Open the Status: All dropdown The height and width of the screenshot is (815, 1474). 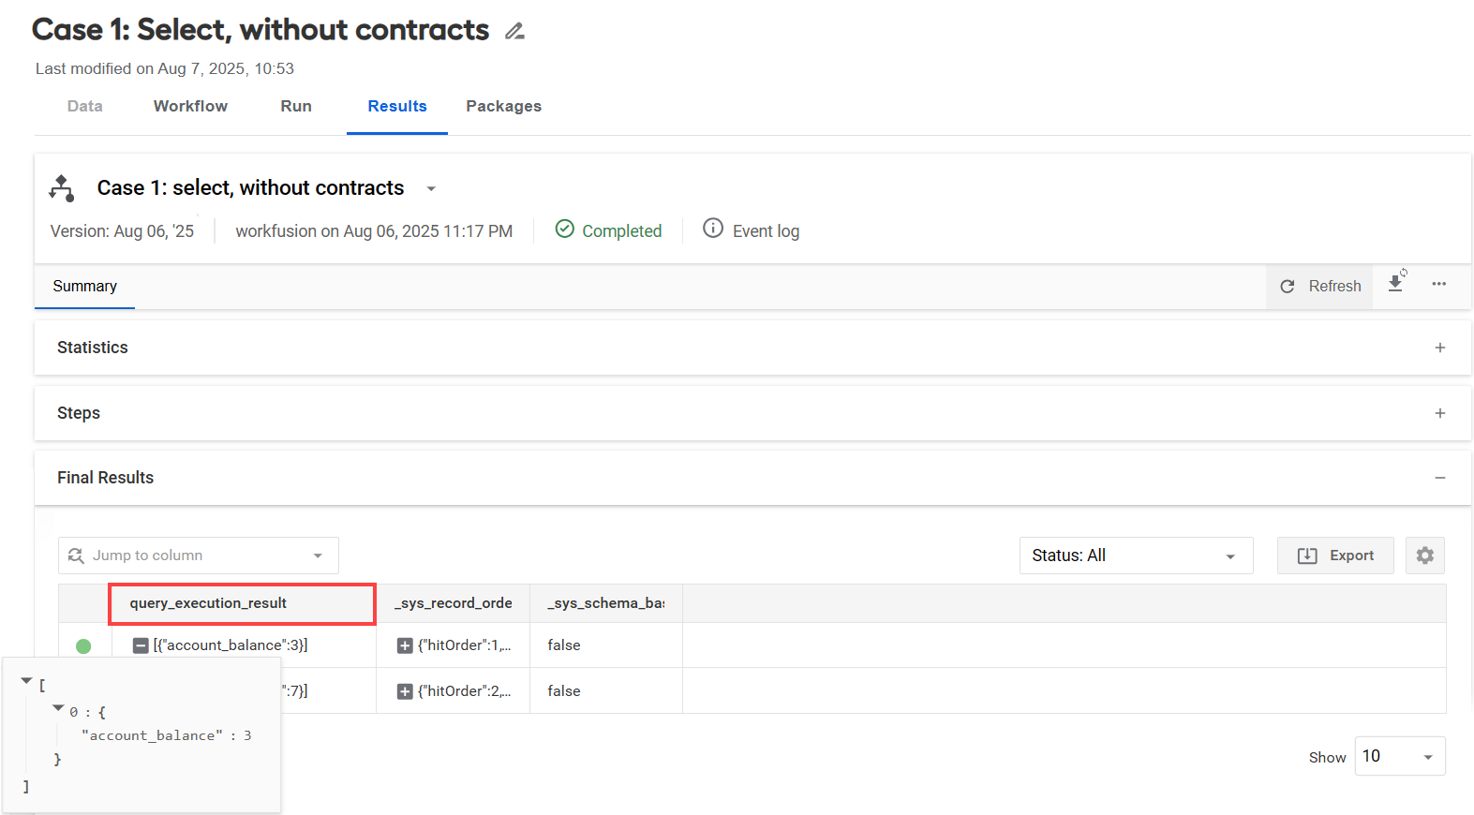[1136, 556]
